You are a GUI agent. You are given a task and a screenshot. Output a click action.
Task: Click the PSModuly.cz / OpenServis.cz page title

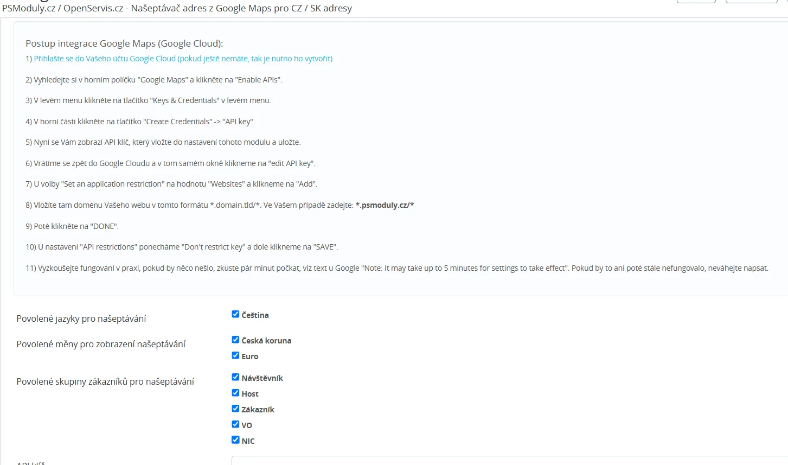click(x=177, y=8)
